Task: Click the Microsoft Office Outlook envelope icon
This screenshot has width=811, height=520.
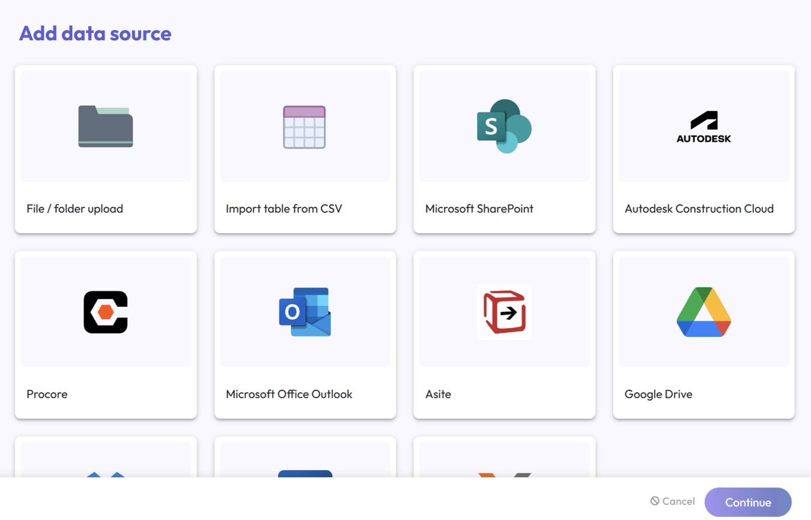Action: [305, 311]
